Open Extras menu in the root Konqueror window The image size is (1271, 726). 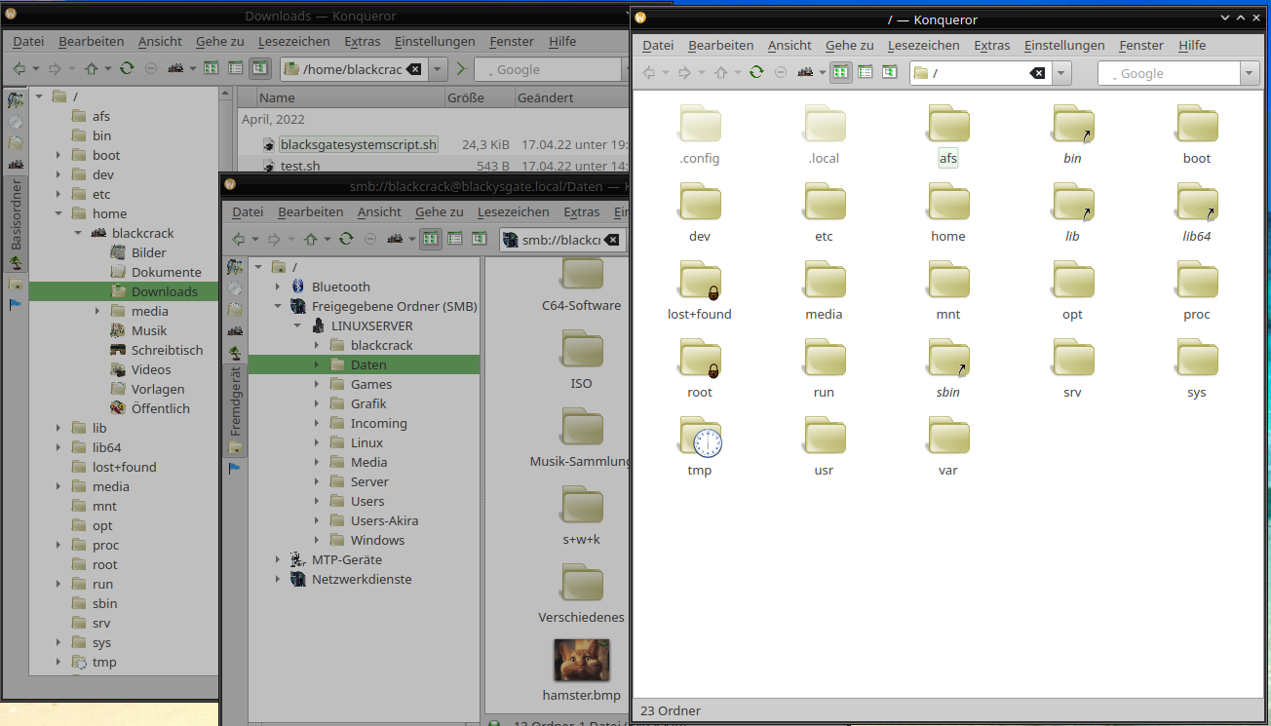(x=991, y=45)
